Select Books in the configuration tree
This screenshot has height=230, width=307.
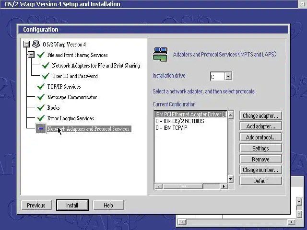coord(53,108)
